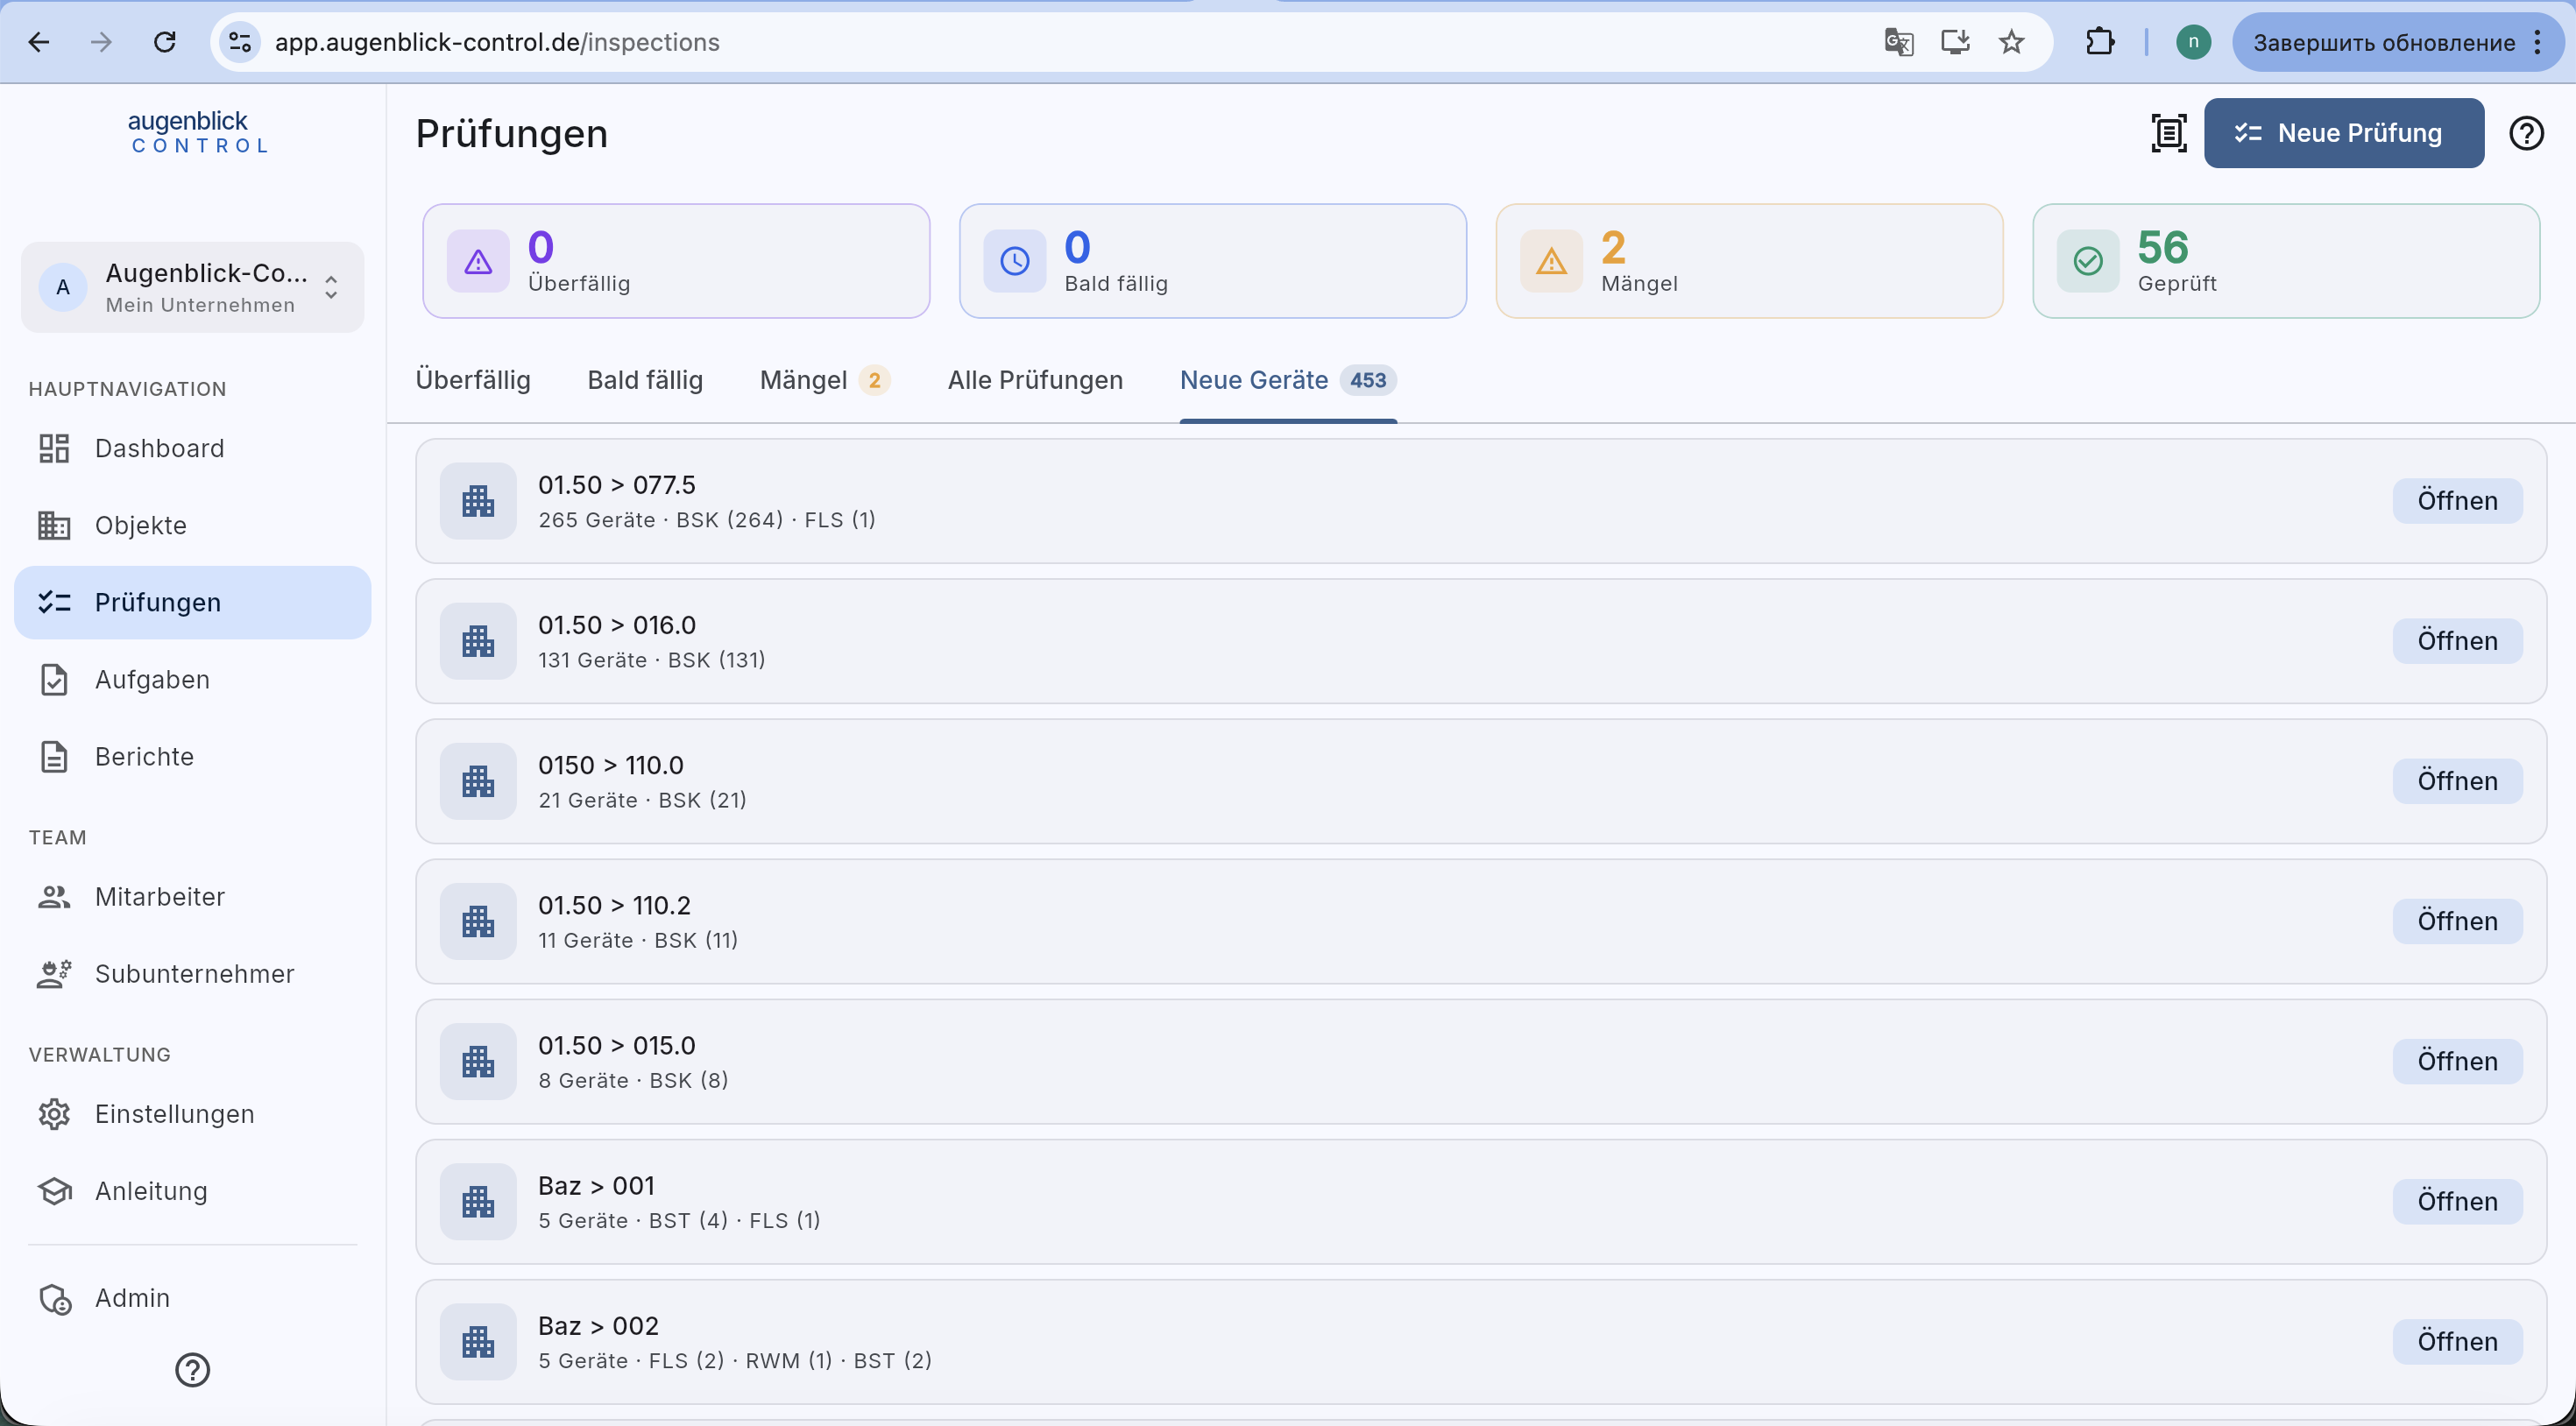The image size is (2576, 1426).
Task: Click the Überfällig summary card
Action: 676,261
